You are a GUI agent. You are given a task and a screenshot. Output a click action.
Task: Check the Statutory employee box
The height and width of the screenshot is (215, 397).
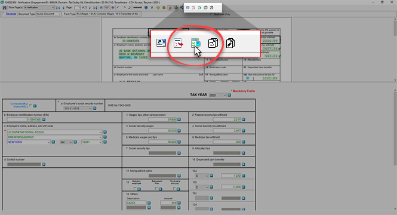pos(135,189)
